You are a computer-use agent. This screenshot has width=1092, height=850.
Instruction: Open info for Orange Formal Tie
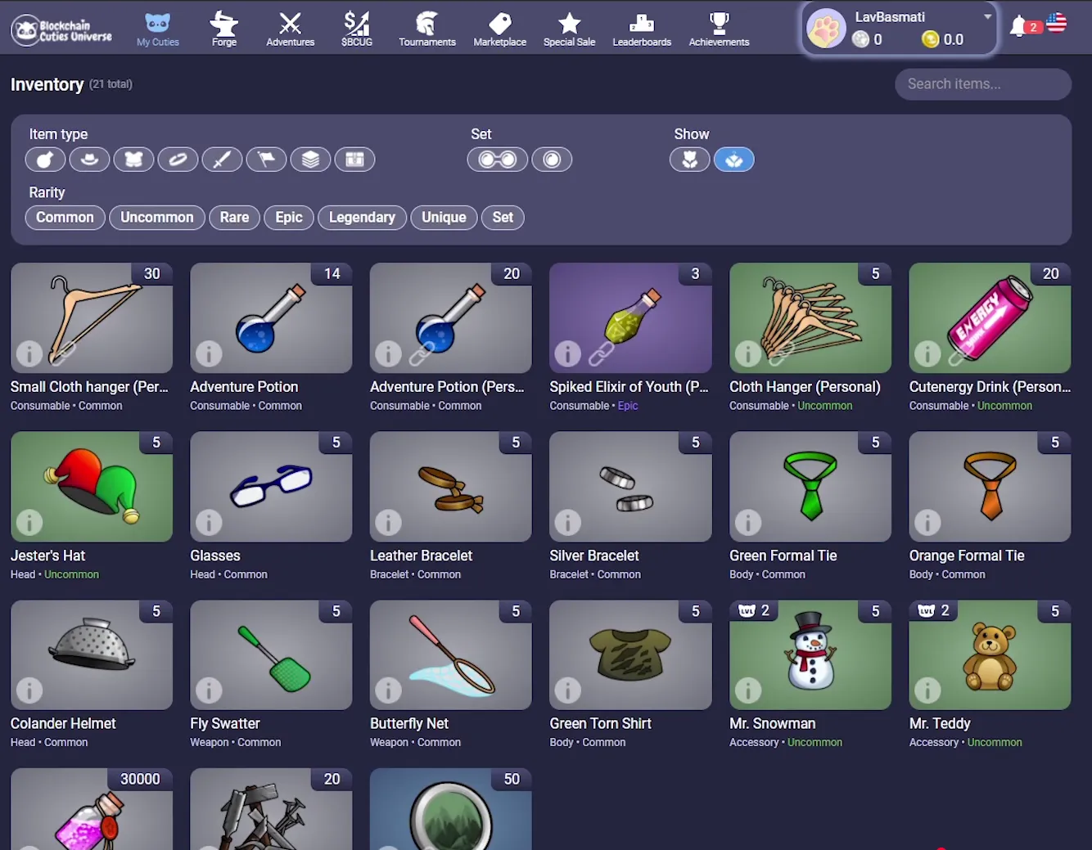click(927, 523)
